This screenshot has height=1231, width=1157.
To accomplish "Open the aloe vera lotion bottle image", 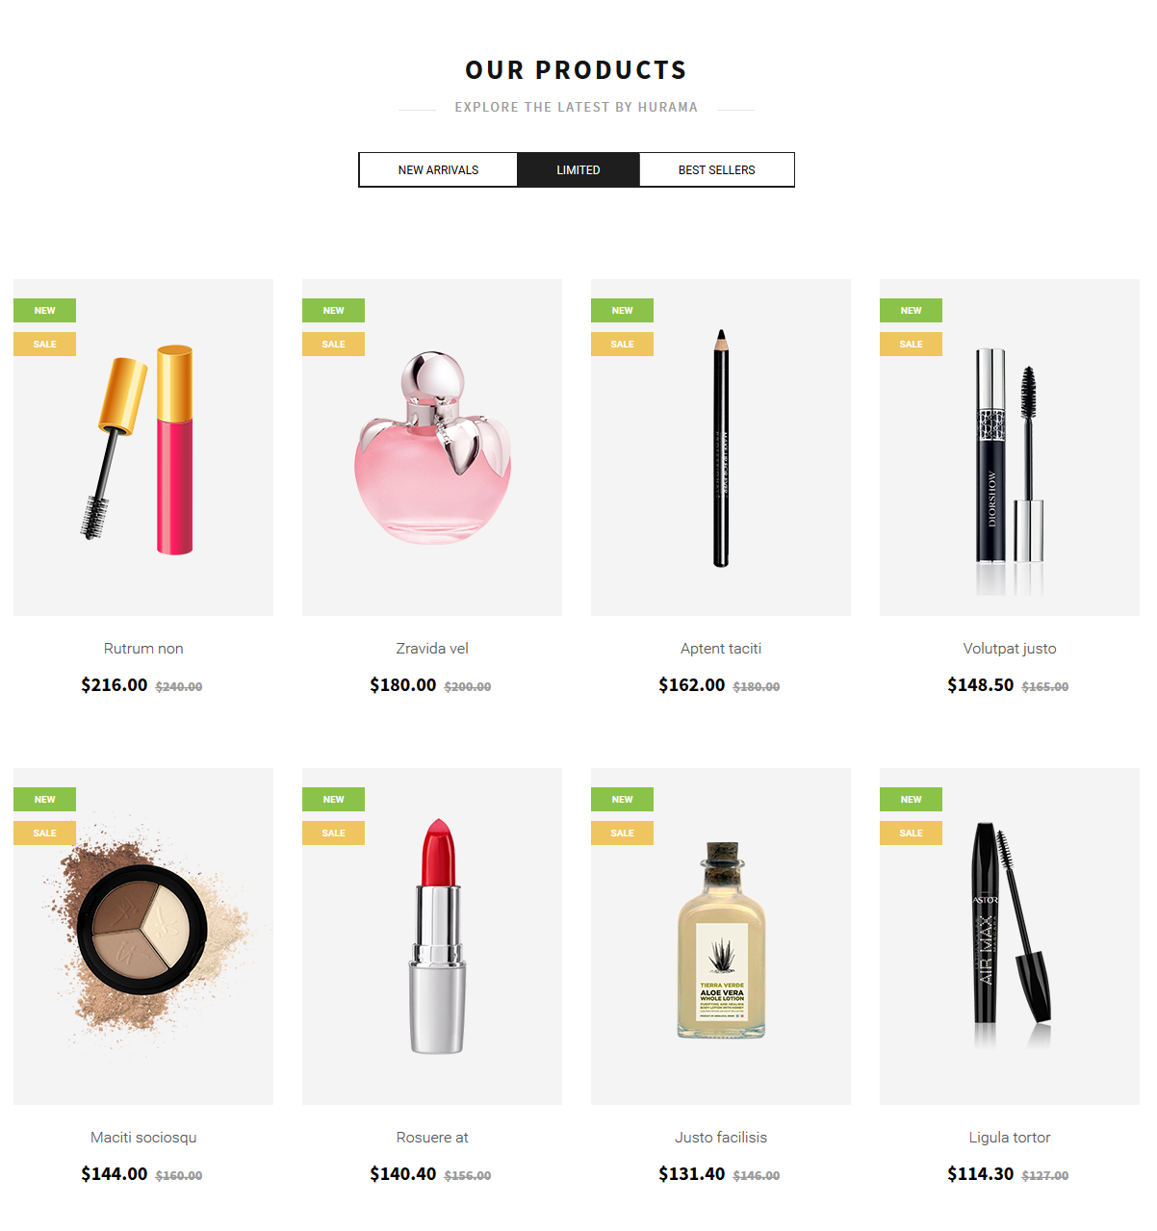I will [721, 936].
